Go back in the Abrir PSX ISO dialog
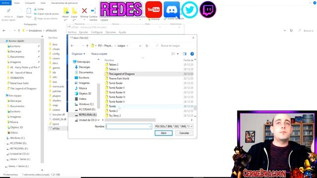 72,46
